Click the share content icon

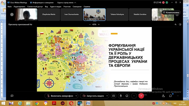click(113, 96)
